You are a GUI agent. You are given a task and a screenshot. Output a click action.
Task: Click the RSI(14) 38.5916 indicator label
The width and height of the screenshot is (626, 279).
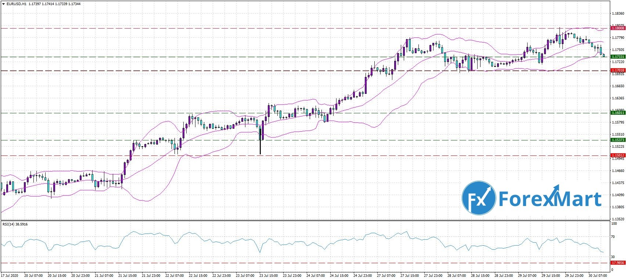tap(15, 224)
